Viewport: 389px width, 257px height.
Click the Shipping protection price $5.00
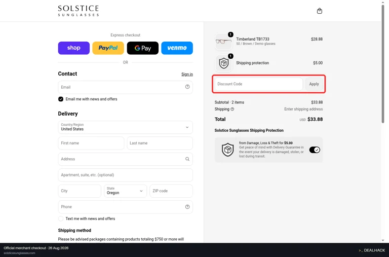[318, 63]
